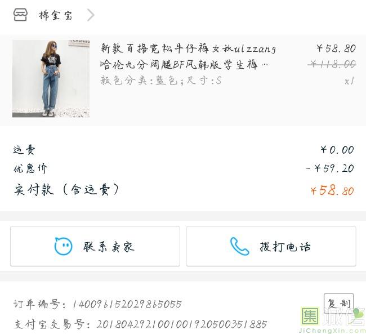Tap the 拨打电话 button
Viewport: 366px width, 334px height.
[x=271, y=246]
